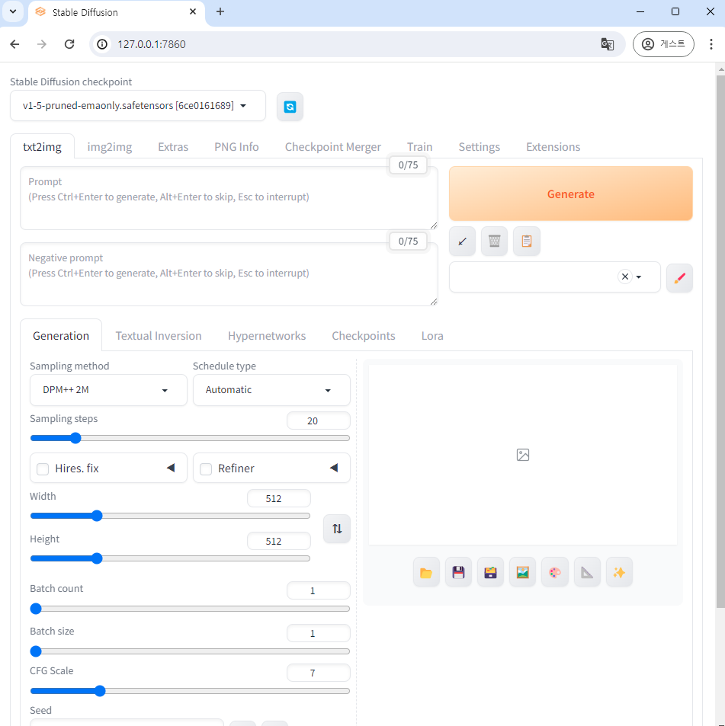Click the sparkle upscale icon

pos(619,572)
